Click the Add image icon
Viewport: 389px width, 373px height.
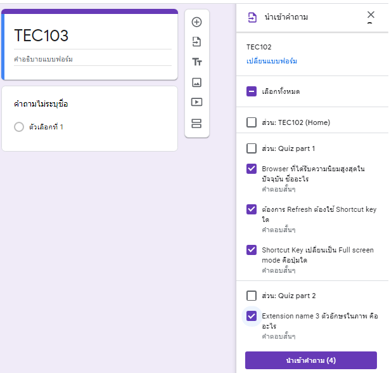pos(196,82)
